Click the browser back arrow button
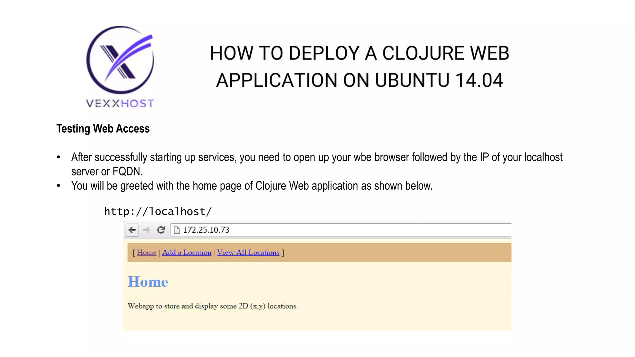Screen dimensions: 635x357 click(x=132, y=230)
